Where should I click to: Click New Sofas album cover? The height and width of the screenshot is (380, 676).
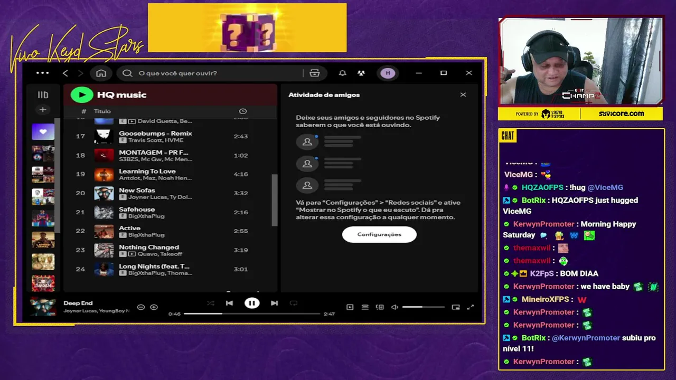tap(104, 193)
